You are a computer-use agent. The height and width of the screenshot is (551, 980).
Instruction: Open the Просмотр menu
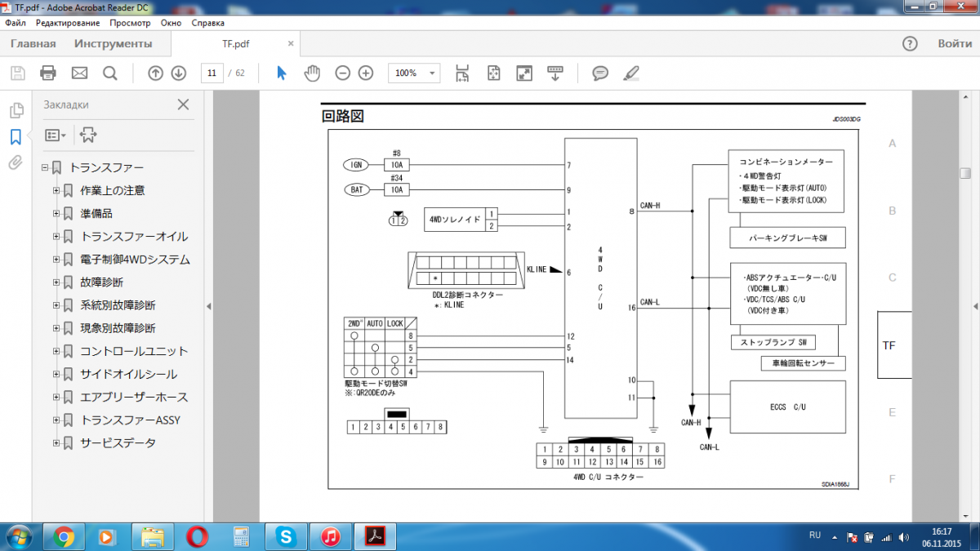[x=131, y=23]
